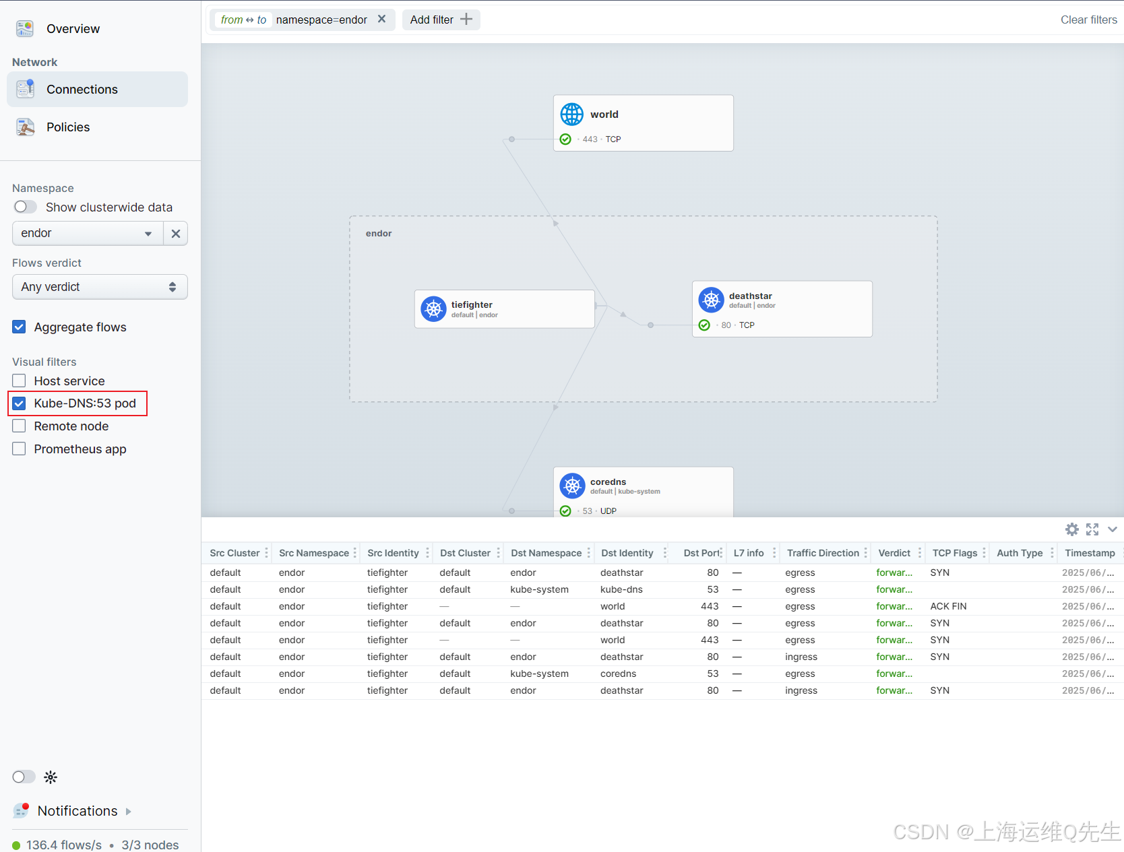The image size is (1124, 852).
Task: Open the endor namespace dropdown
Action: (88, 234)
